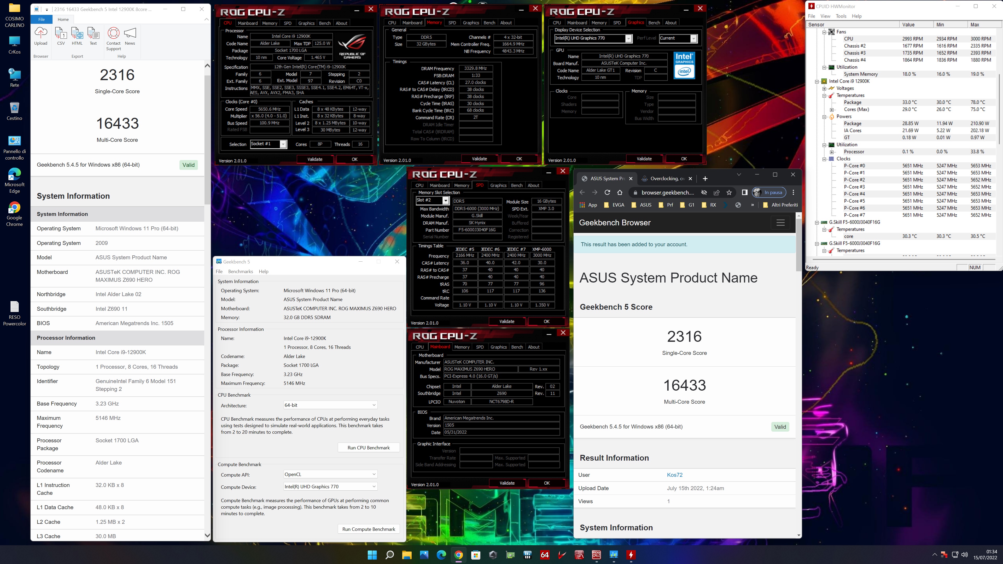The width and height of the screenshot is (1003, 564).
Task: Click the share page icon in address bar
Action: [716, 192]
